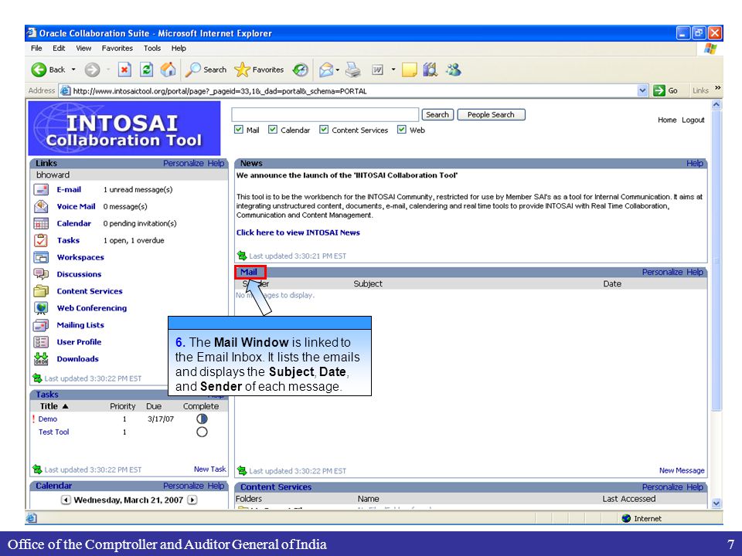Toggle the Mail search checkbox
Viewport: 742px width, 556px height.
coord(239,130)
